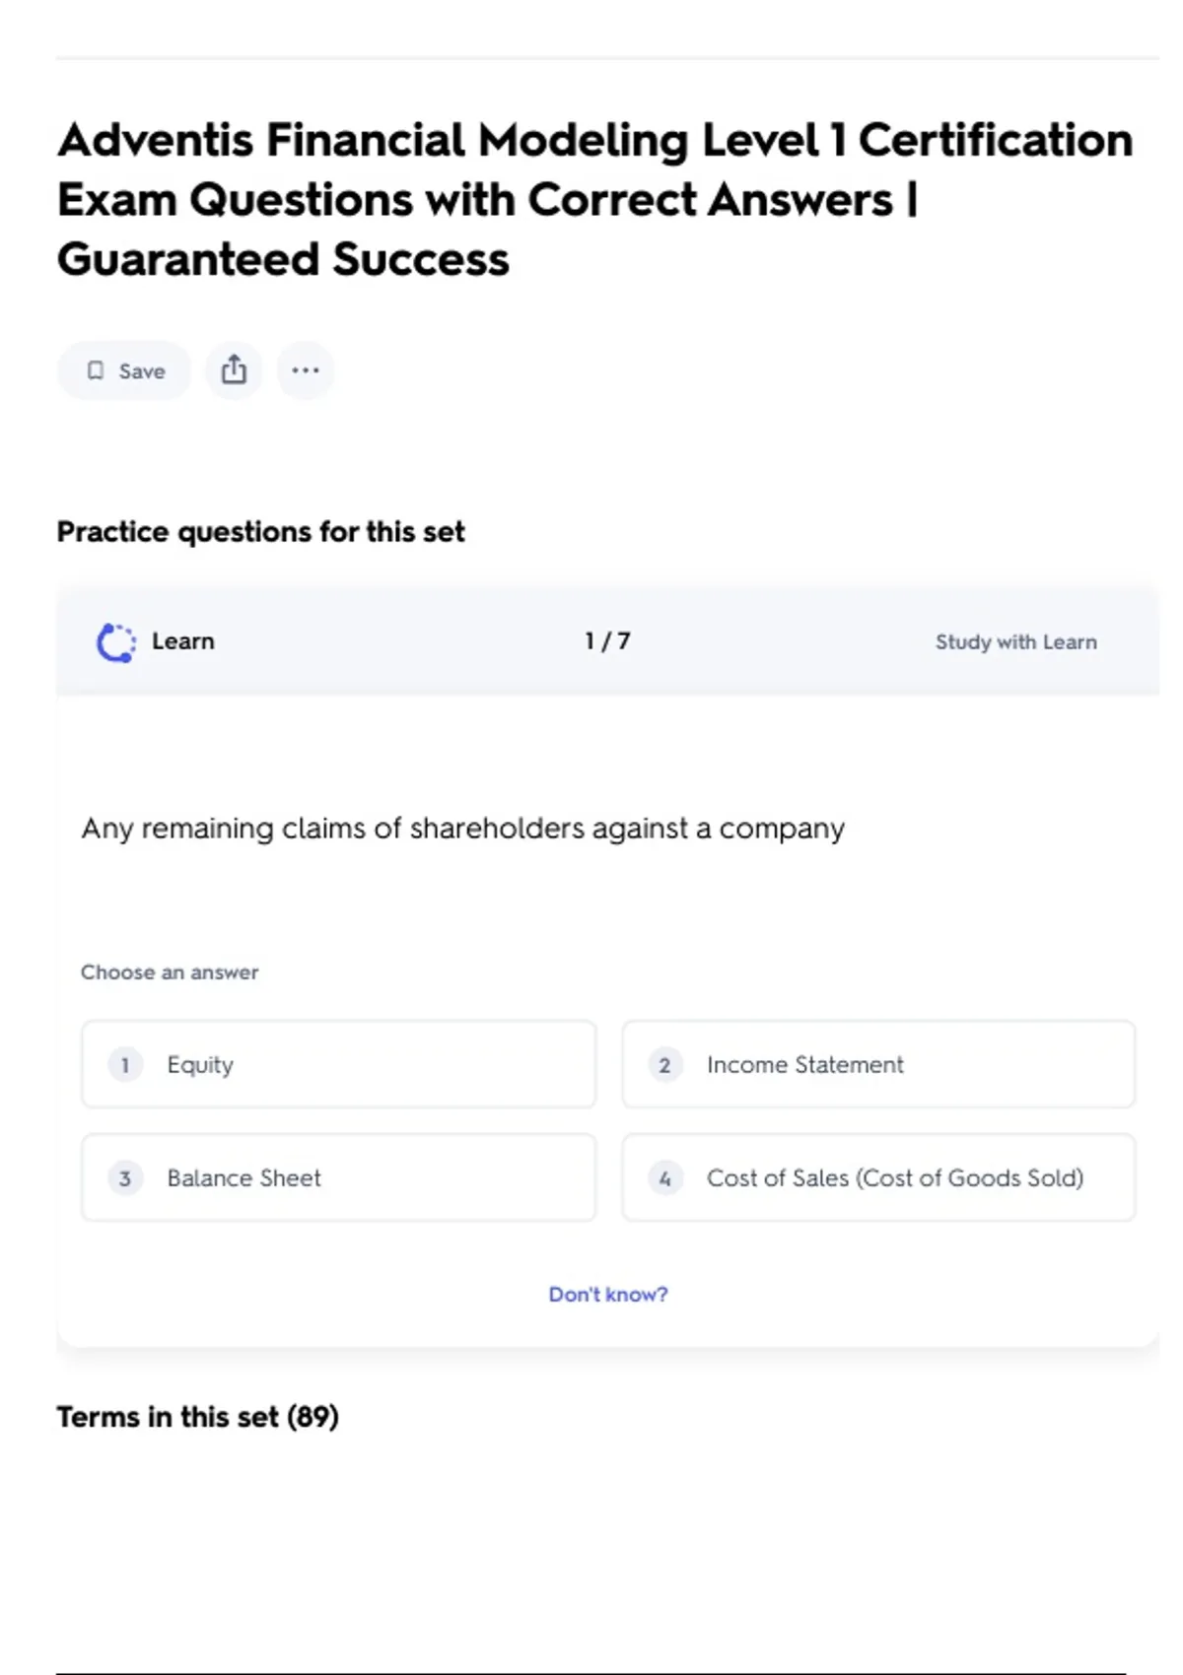Screen dimensions: 1183x1675
Task: Click the circular Learn mode icon
Action: click(x=115, y=642)
